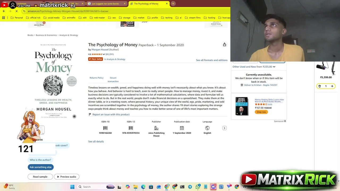The height and width of the screenshot is (191, 340).
Task: Click the 'Who is the author?' suggestion
Action: click(40, 160)
